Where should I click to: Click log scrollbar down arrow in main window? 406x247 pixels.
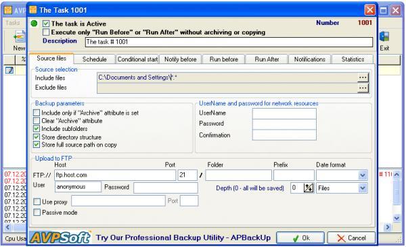(x=397, y=219)
